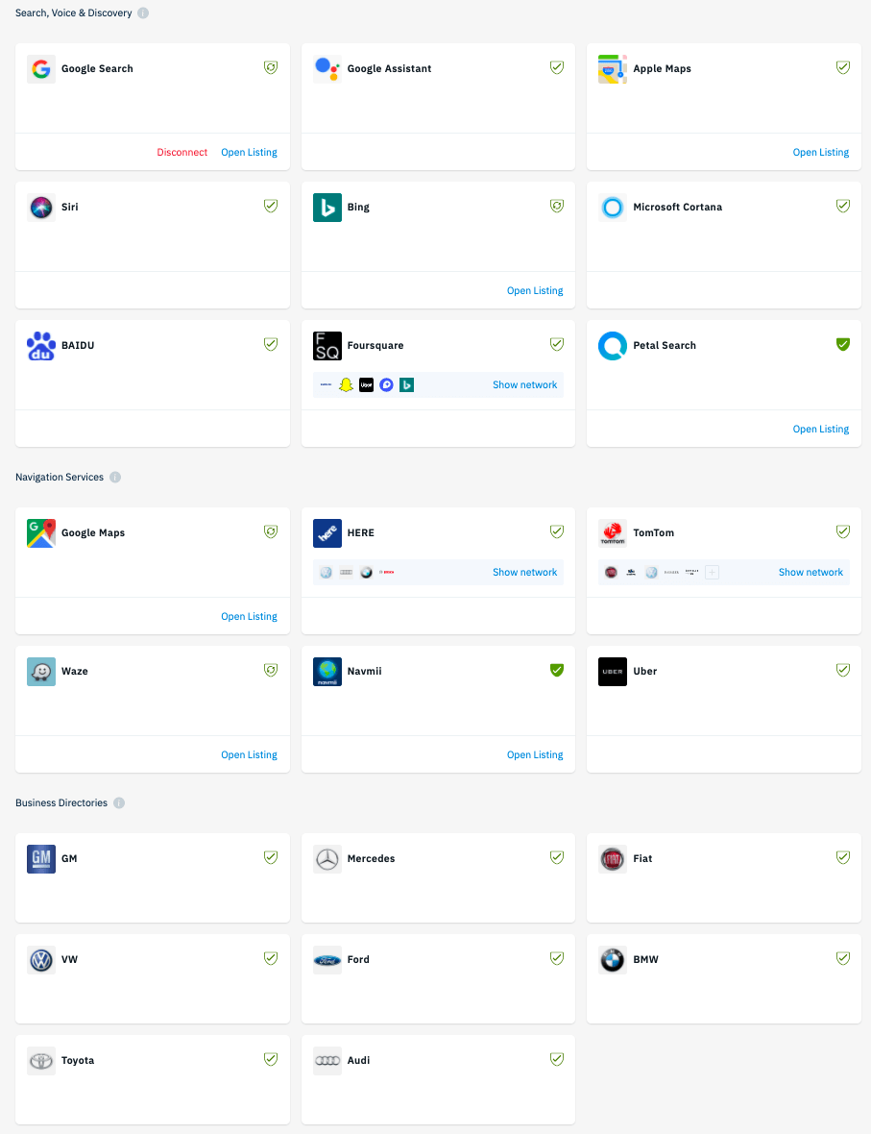Viewport: 871px width, 1134px height.
Task: Click the Search, Voice & Discovery heading
Action: [x=74, y=13]
